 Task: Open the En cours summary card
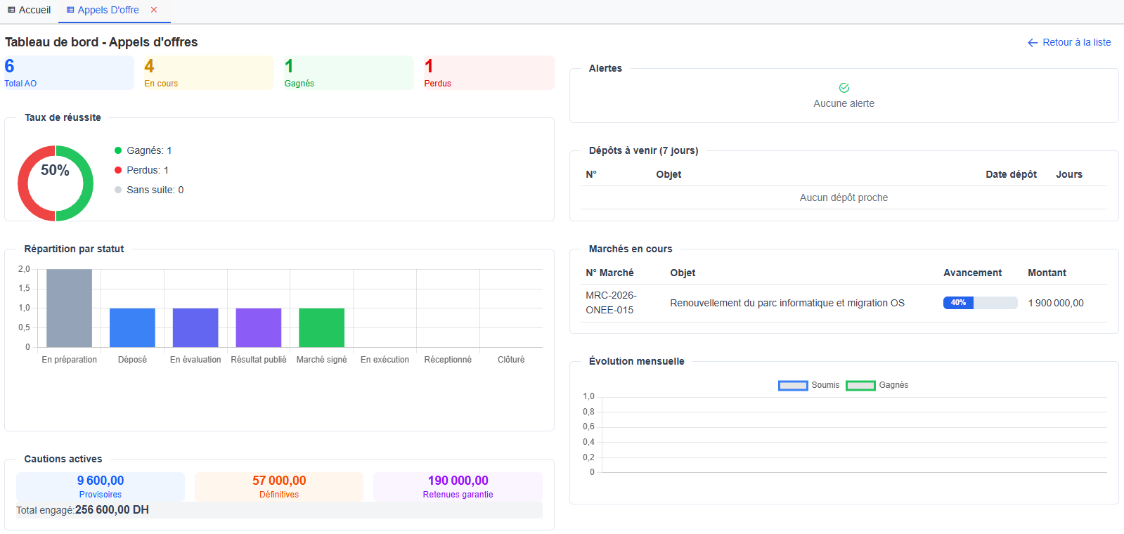pyautogui.click(x=209, y=73)
